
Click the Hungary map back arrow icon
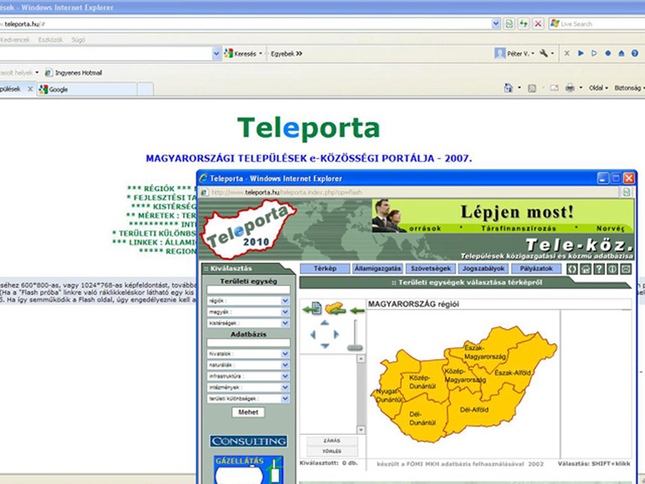pos(335,309)
